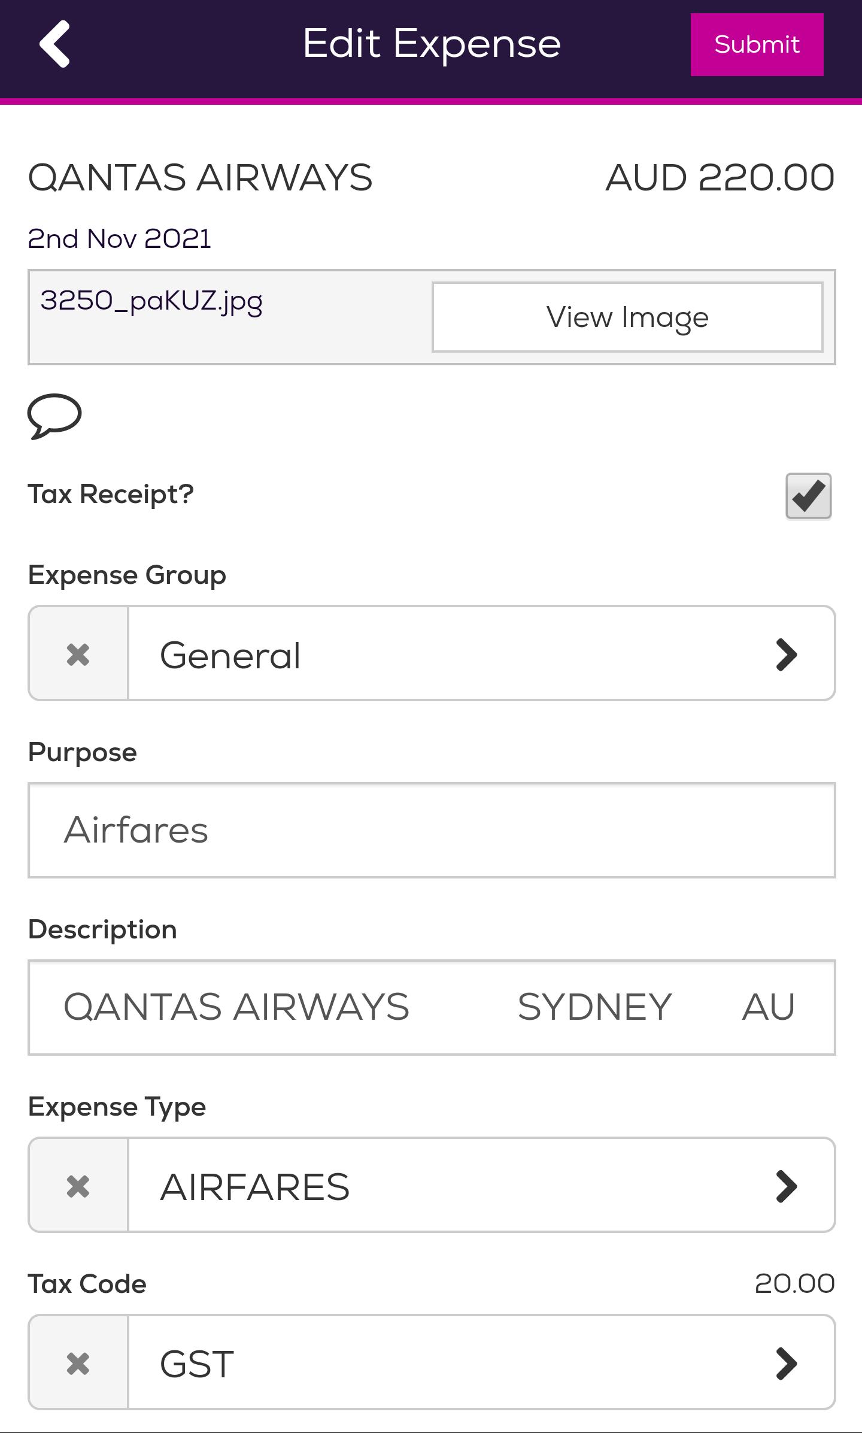The height and width of the screenshot is (1433, 862).
Task: Edit the Description text field
Action: point(432,1007)
